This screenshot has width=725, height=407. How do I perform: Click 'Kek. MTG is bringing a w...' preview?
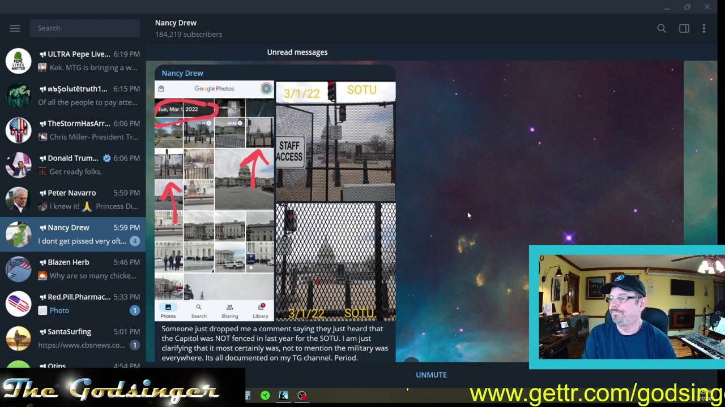point(93,68)
